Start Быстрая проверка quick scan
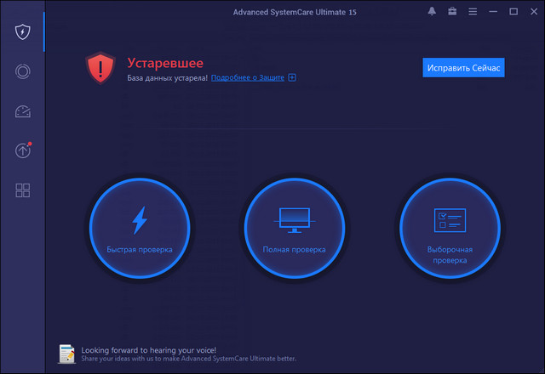 [139, 228]
